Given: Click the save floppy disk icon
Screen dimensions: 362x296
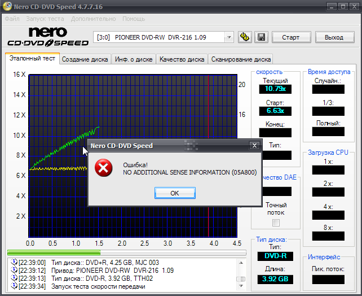Looking at the screenshot, I should (x=261, y=37).
